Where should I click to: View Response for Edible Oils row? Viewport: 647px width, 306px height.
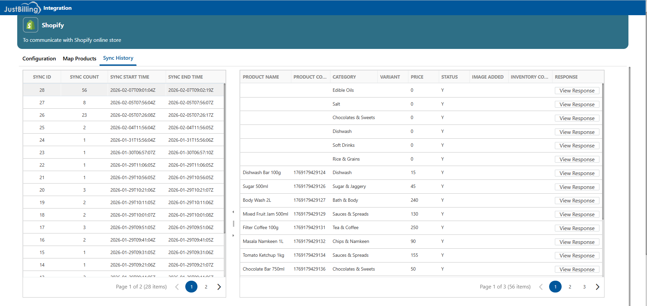click(x=577, y=90)
